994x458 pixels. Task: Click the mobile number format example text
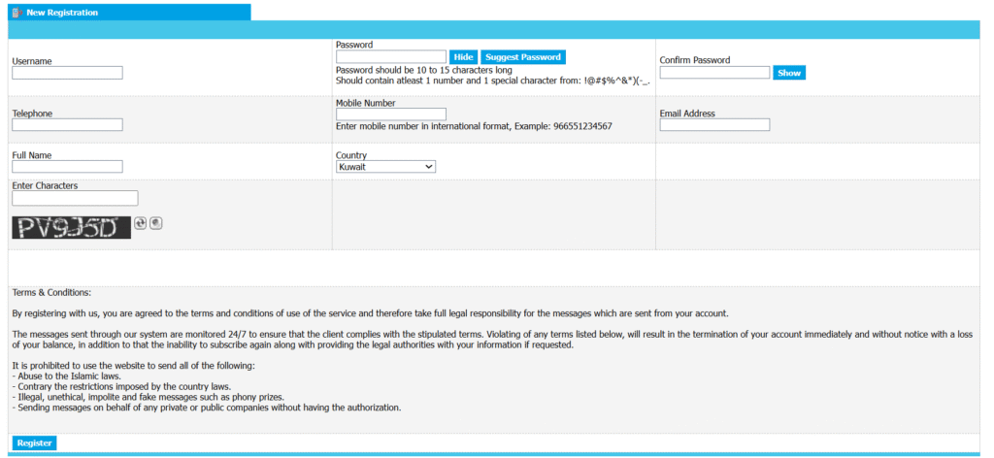474,127
